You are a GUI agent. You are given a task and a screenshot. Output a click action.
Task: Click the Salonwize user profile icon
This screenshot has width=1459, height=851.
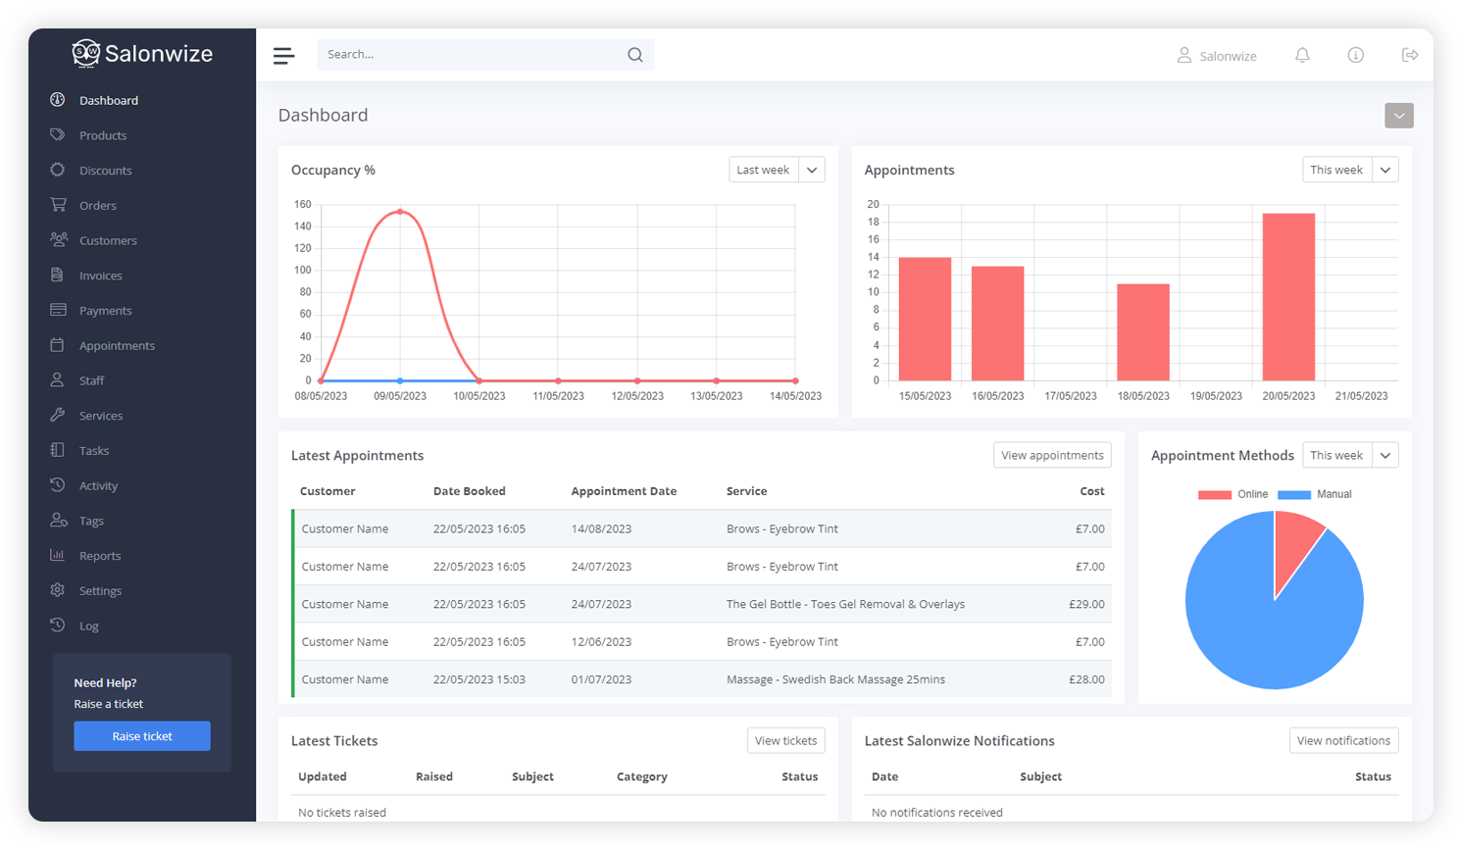1184,56
